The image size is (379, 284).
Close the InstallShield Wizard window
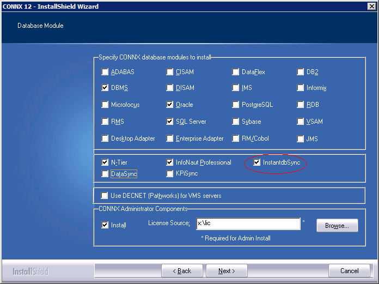372,7
